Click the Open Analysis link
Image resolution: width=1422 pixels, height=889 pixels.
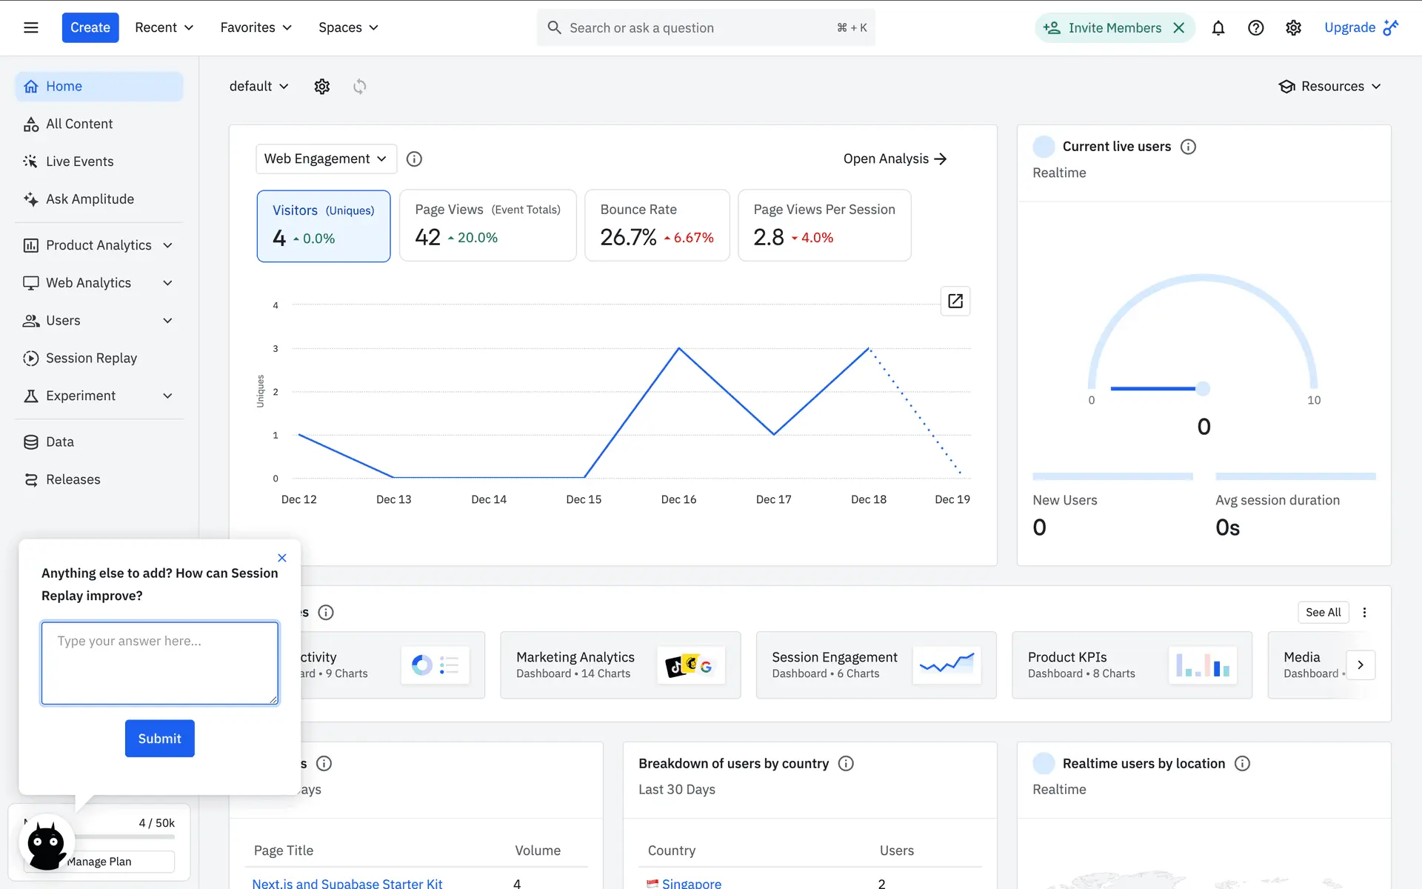[x=895, y=159]
